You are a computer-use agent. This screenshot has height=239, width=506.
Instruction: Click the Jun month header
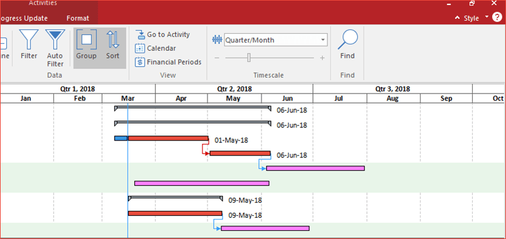287,98
